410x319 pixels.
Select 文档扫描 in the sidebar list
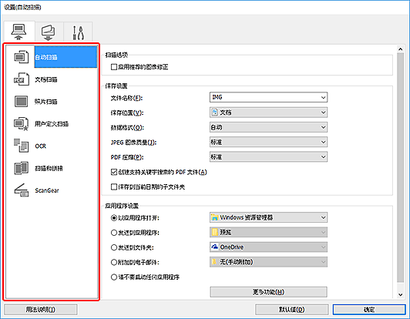point(46,79)
